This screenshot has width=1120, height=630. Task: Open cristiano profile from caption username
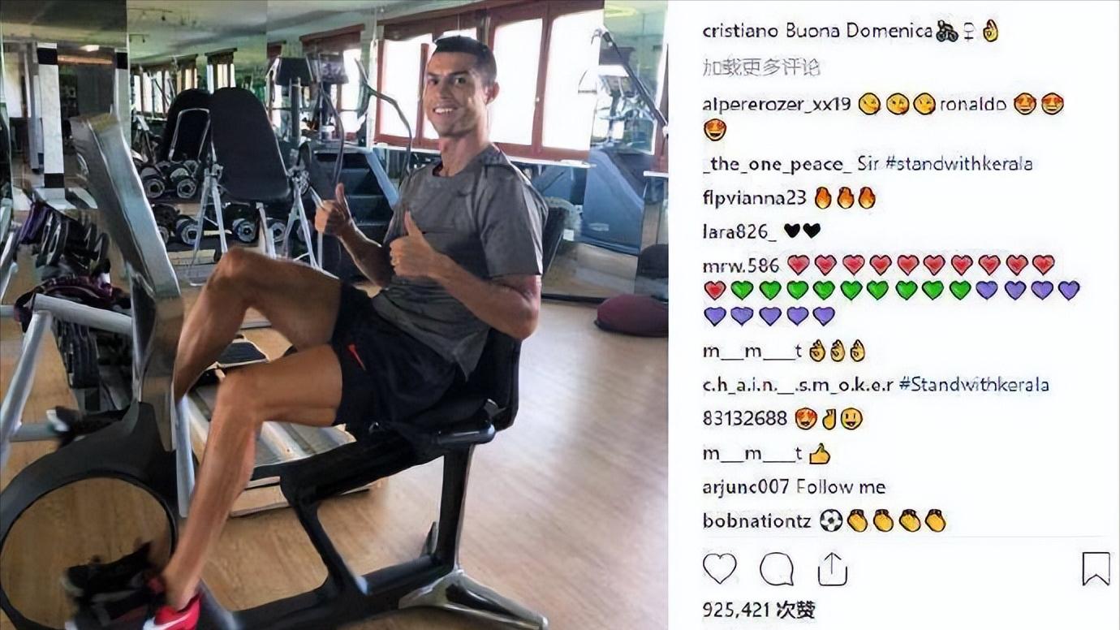point(741,31)
